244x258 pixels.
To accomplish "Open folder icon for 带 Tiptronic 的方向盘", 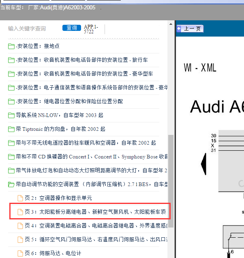I will coord(11,129).
